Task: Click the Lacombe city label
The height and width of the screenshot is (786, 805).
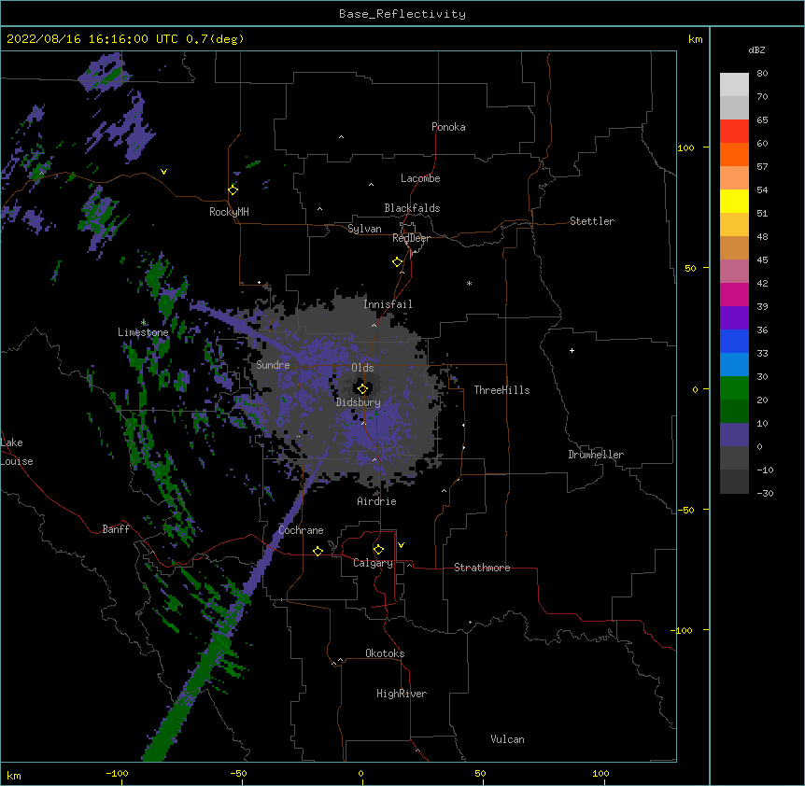Action: click(420, 178)
